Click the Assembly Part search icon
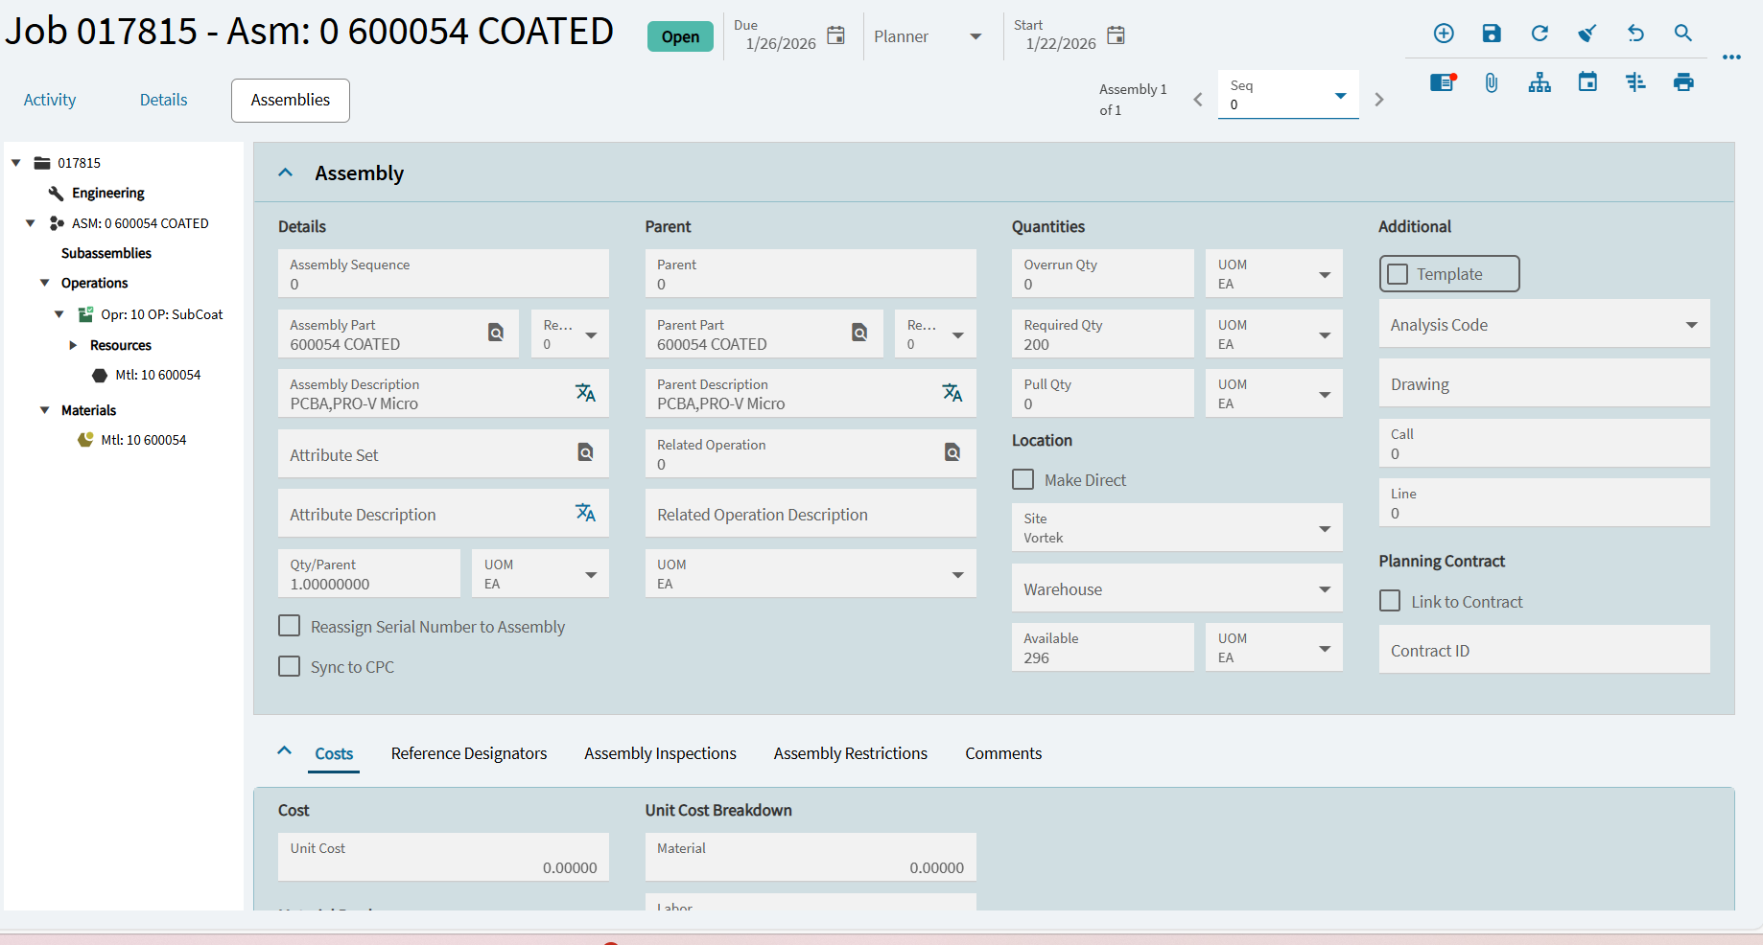Screen dimensions: 1763x945 click(496, 333)
